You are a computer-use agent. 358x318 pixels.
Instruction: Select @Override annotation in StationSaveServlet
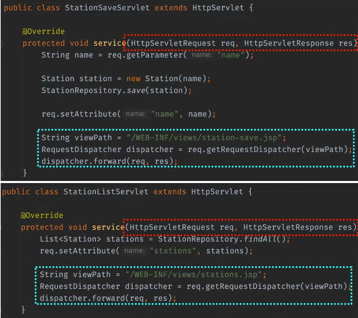[43, 31]
